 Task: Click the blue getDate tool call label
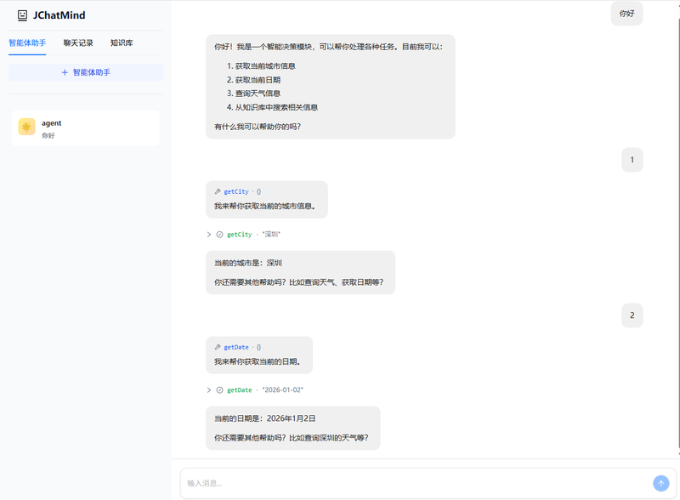pyautogui.click(x=236, y=347)
